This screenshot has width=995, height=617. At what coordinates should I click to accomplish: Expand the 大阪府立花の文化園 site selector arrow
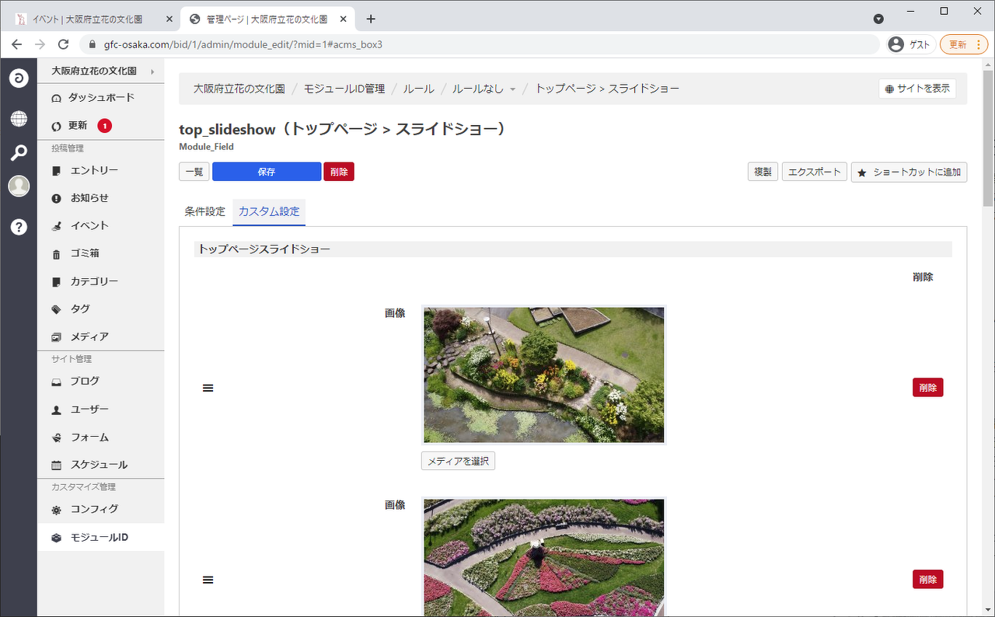(x=152, y=71)
